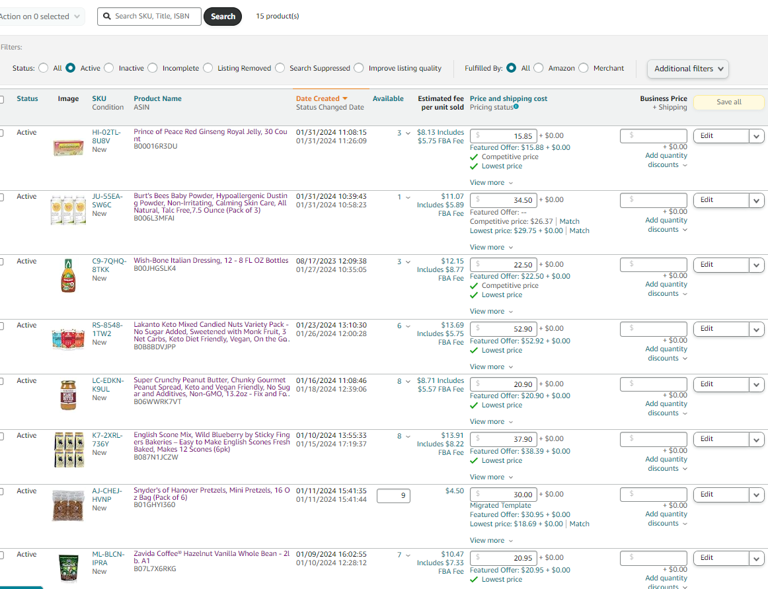Expand quantity discounts for Super Crunchy Peanut Butter
The image size is (768, 589).
pos(666,408)
